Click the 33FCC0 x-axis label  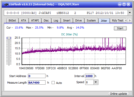coord(51,68)
